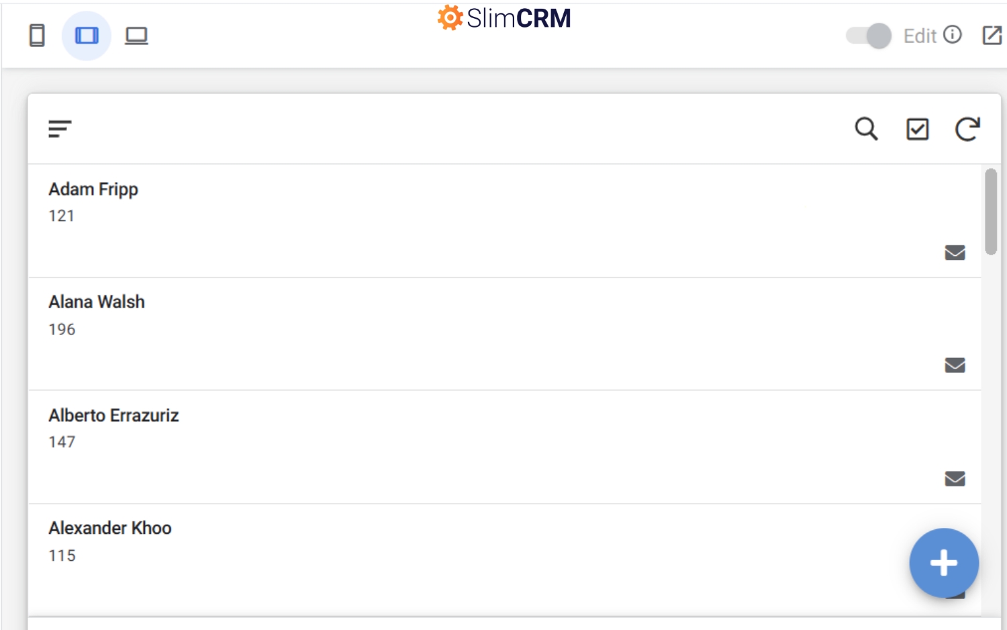1007x630 pixels.
Task: Open app in new window
Action: tap(992, 36)
